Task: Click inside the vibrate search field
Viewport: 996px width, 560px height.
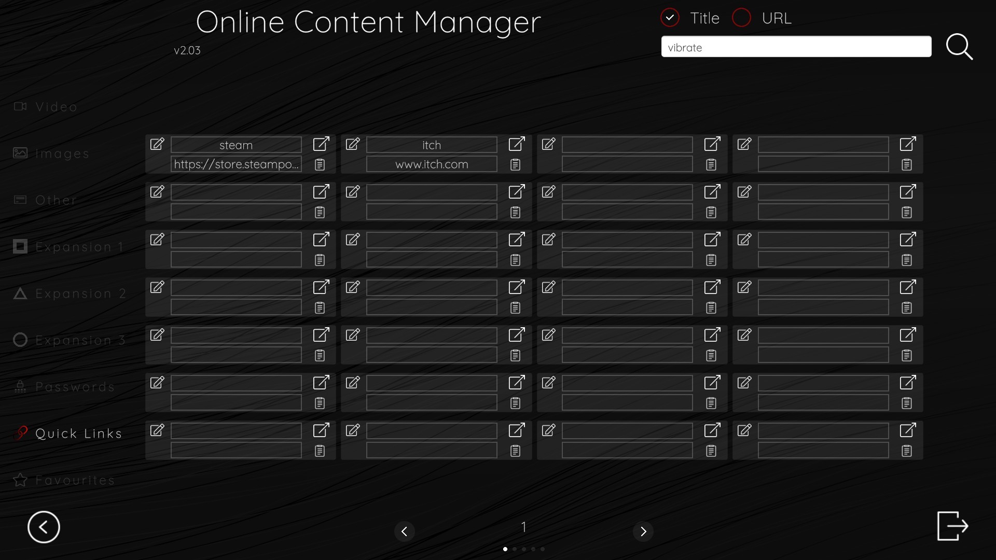Action: click(x=796, y=47)
